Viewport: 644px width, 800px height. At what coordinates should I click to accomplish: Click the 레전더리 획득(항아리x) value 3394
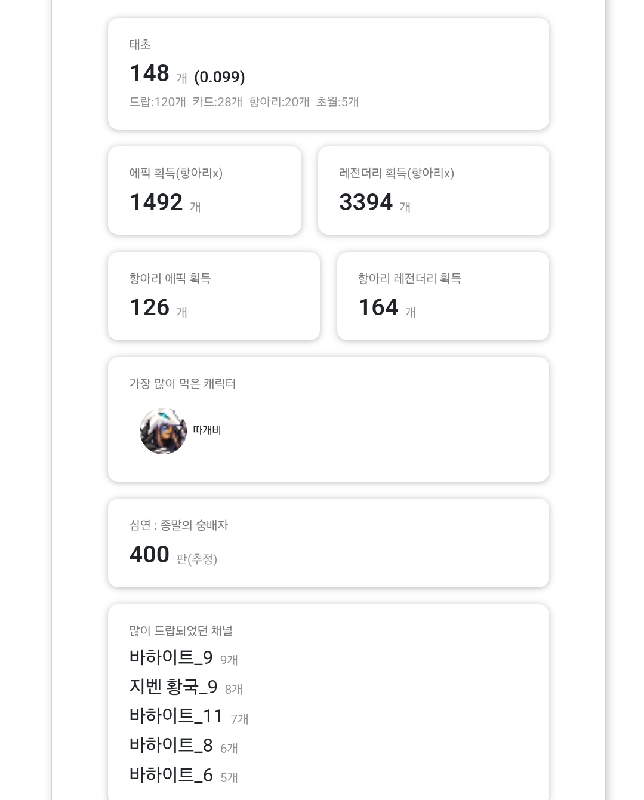click(366, 202)
